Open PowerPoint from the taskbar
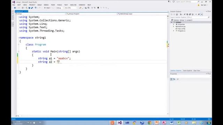 click(157, 123)
